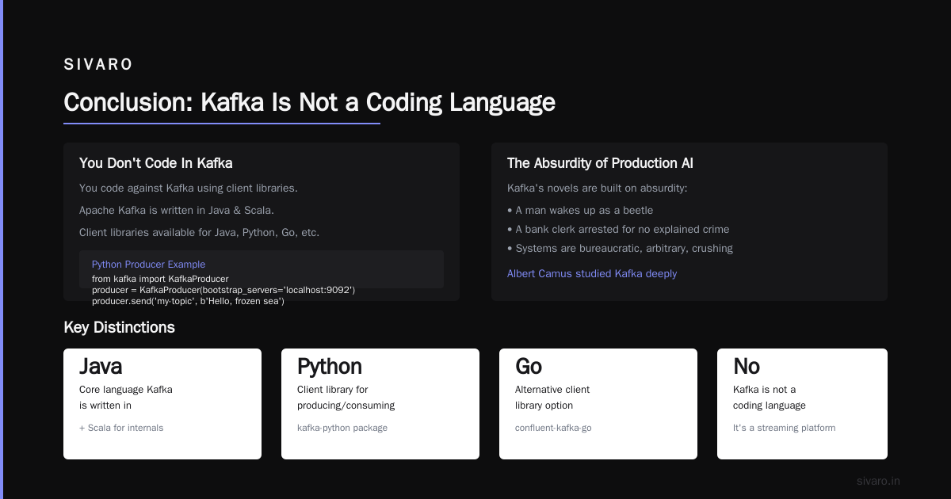Open the 'No' distinction card
The image size is (951, 499).
pyautogui.click(x=802, y=404)
